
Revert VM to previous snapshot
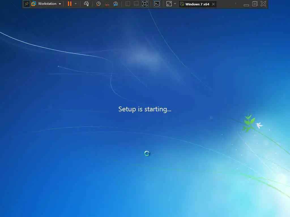107,4
